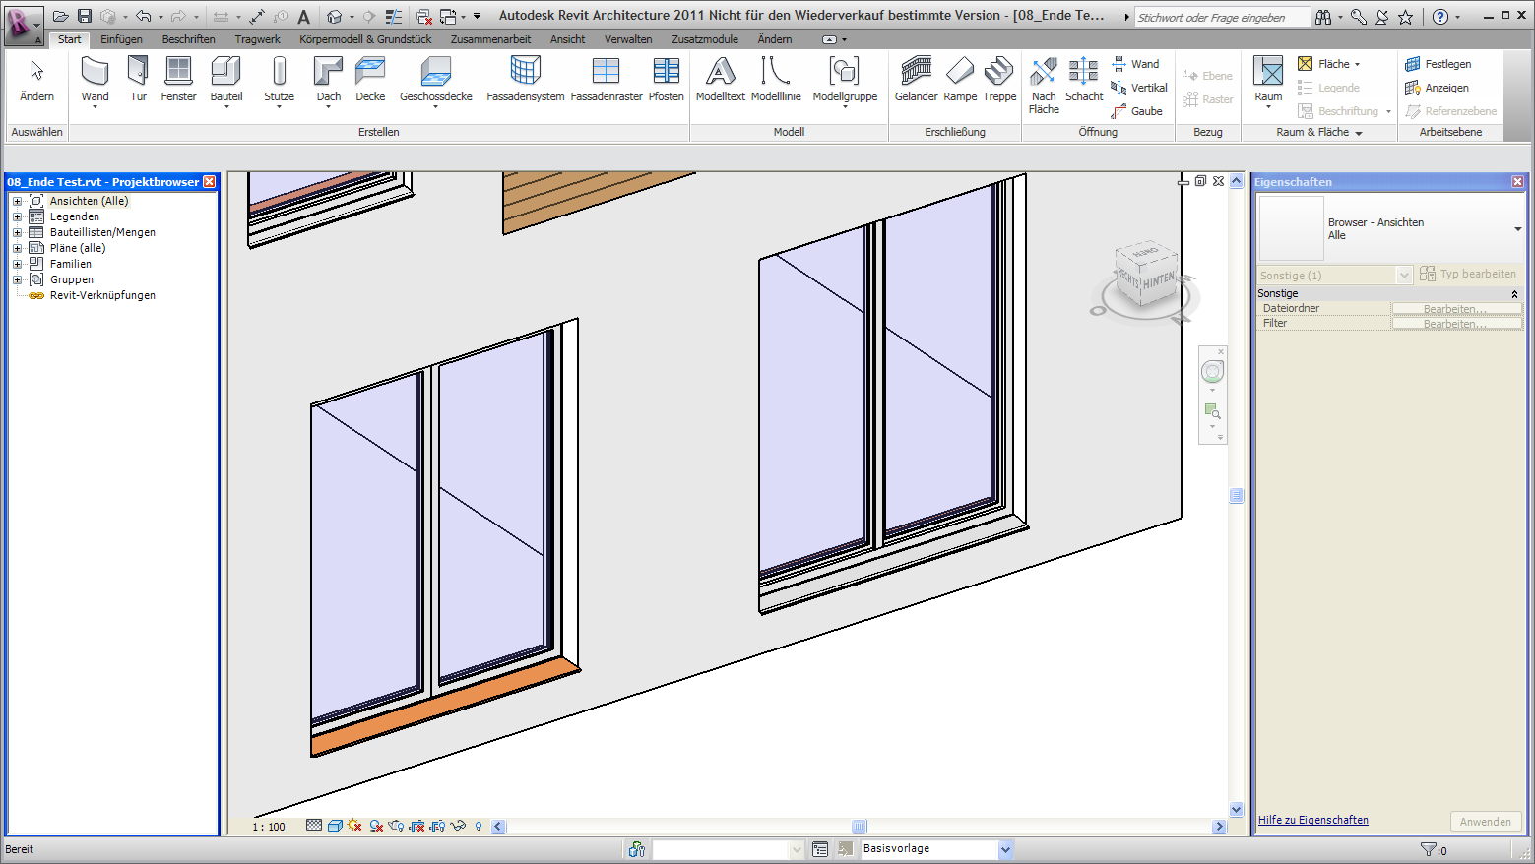This screenshot has width=1535, height=864.
Task: Change view scale via the 1:100 control
Action: [268, 826]
